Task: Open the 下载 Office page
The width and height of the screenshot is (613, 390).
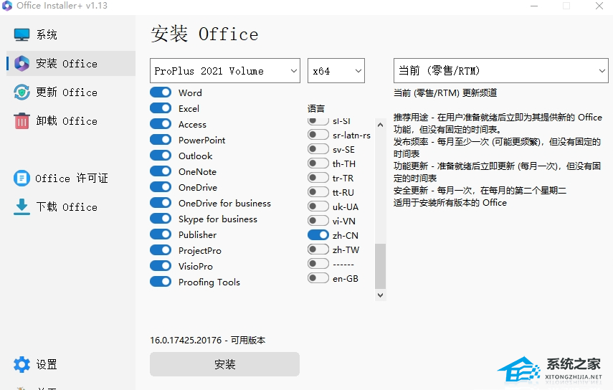Action: tap(71, 206)
